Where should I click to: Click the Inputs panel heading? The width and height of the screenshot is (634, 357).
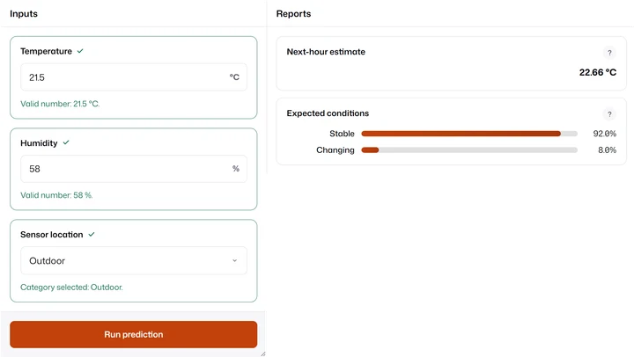[x=24, y=14]
